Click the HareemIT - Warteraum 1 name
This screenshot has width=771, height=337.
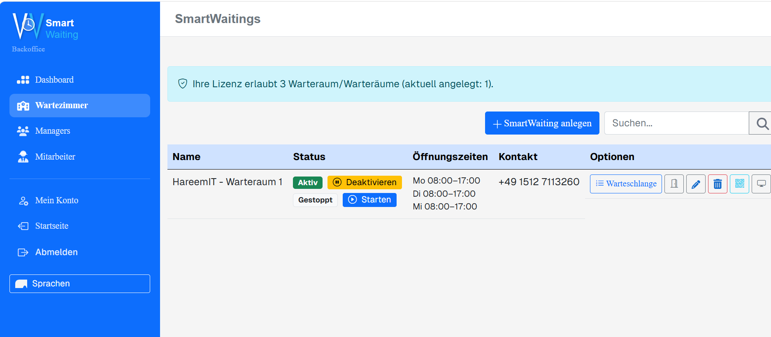coord(228,182)
